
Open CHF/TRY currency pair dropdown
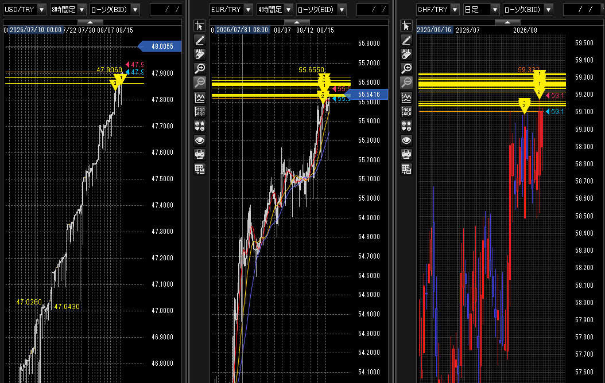438,9
